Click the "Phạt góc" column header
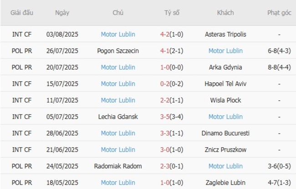The image size is (296, 189). point(279,13)
